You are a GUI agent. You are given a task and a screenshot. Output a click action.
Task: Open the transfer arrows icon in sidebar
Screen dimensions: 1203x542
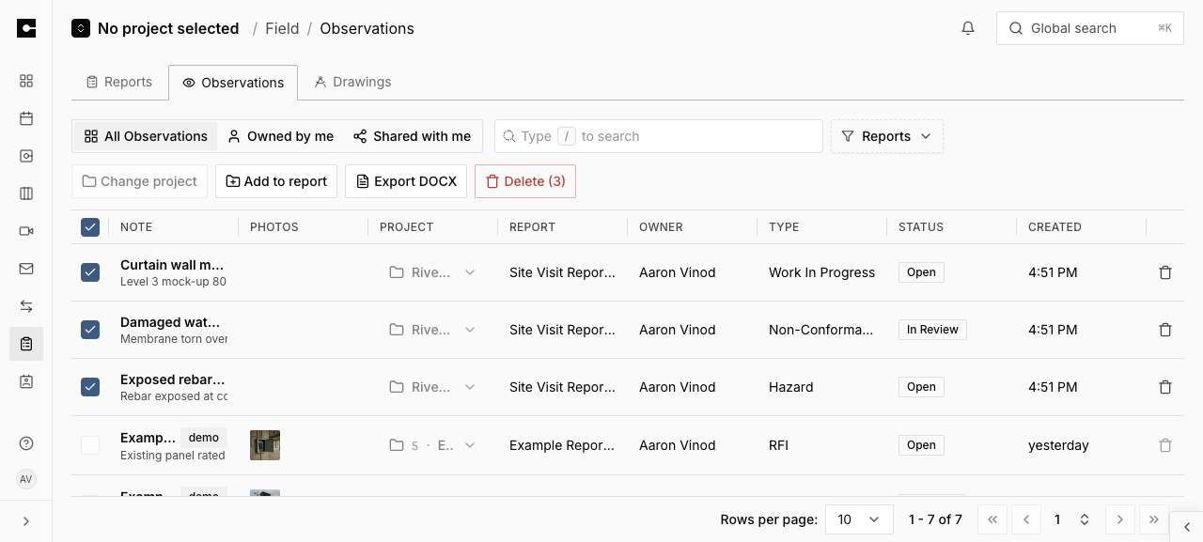(x=26, y=306)
